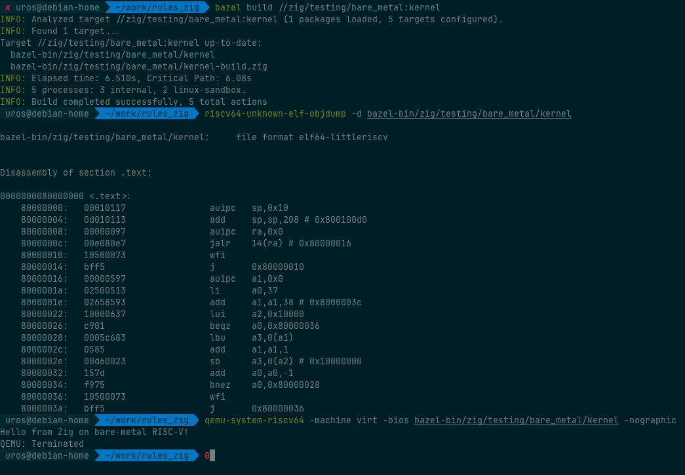Click 'Disassembly of section .text:' line
This screenshot has height=475, width=685.
click(75, 172)
